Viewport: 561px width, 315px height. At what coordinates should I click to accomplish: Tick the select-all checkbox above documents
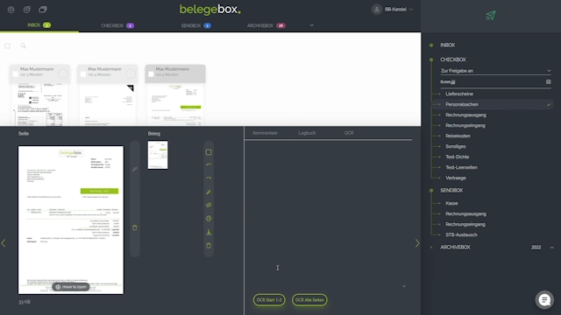[8, 45]
